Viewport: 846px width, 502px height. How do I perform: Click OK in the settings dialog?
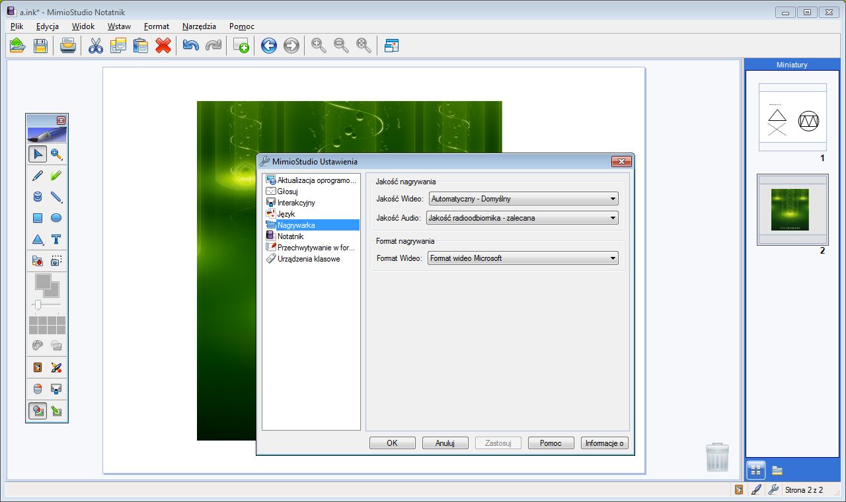pyautogui.click(x=393, y=443)
